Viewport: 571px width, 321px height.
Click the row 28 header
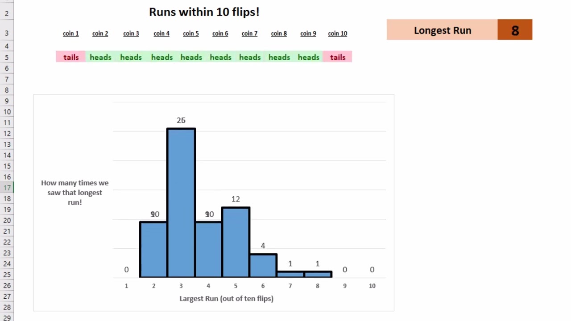click(7, 307)
